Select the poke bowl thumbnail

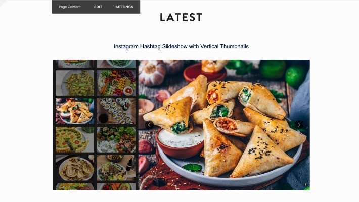pos(116,140)
